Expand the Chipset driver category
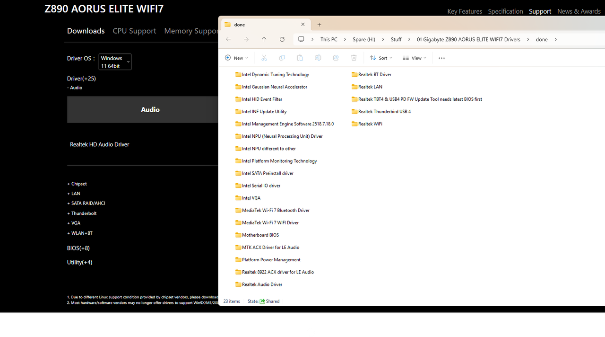The image size is (605, 337). tap(77, 184)
